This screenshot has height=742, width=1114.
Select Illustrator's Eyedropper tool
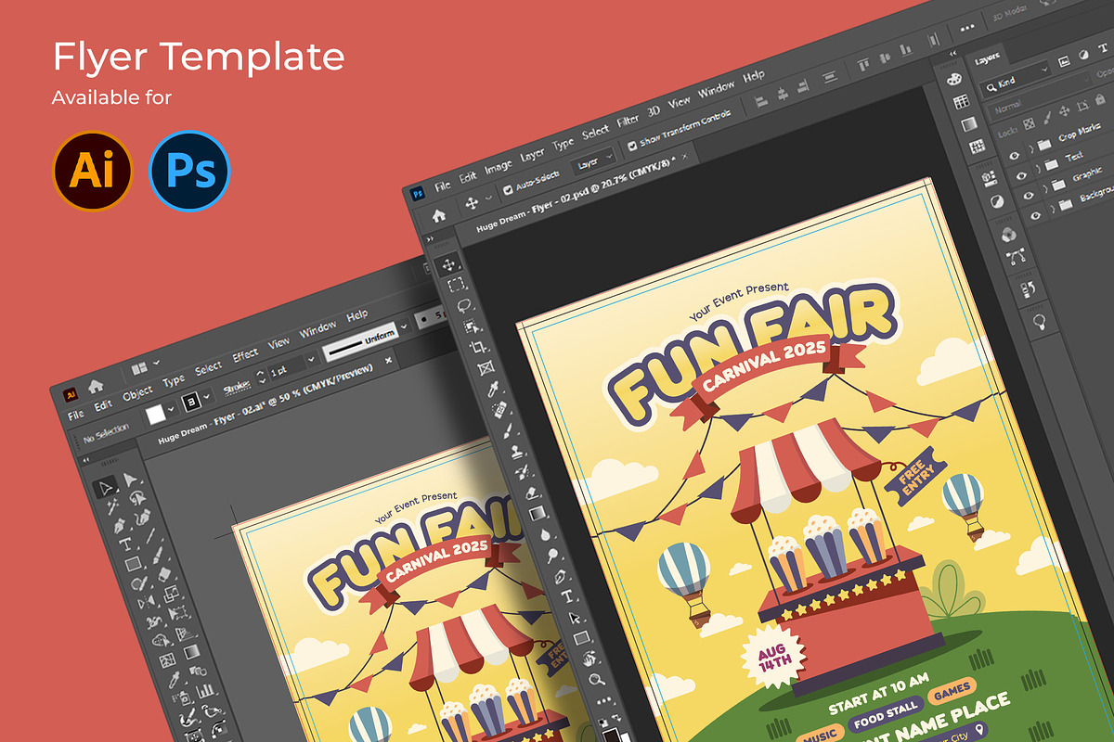pos(174,679)
